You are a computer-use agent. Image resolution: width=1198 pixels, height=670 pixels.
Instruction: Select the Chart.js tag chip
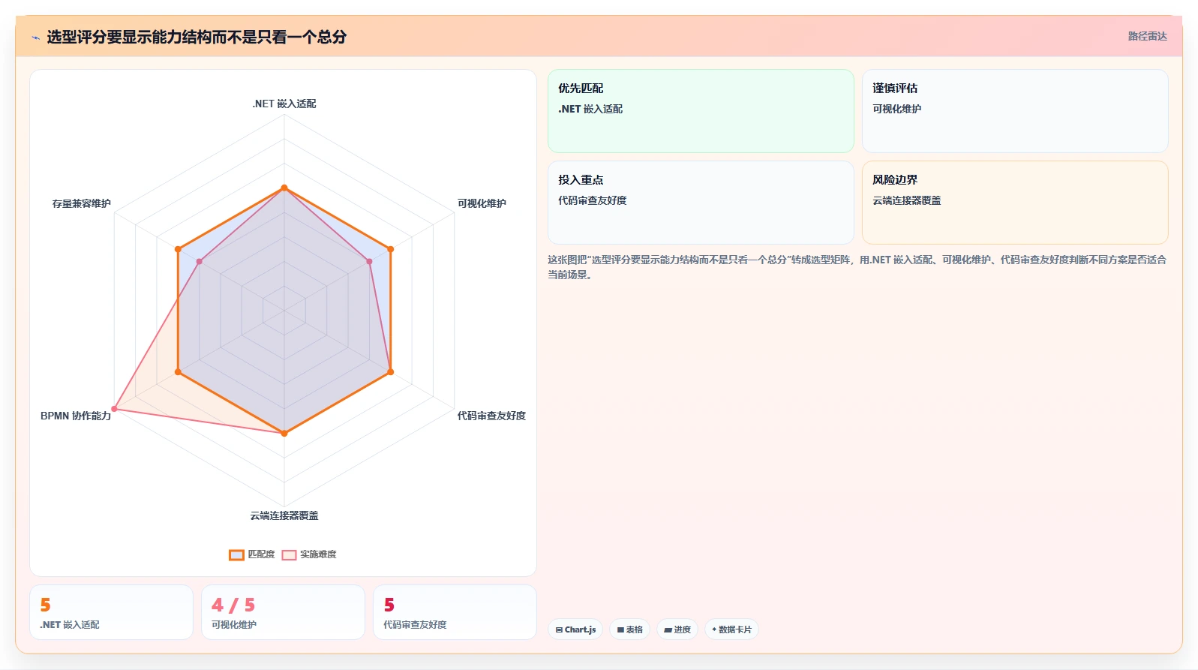point(575,629)
